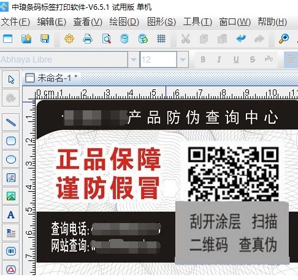Toggle underline U formatting

[x=236, y=59]
